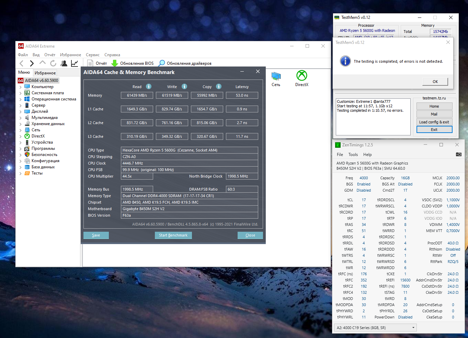Minimize the Cache & Memory Benchmark dialog
The height and width of the screenshot is (338, 468).
pyautogui.click(x=242, y=71)
